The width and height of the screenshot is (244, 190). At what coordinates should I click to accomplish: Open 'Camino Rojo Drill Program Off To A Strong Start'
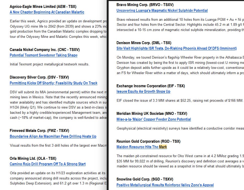47,164
